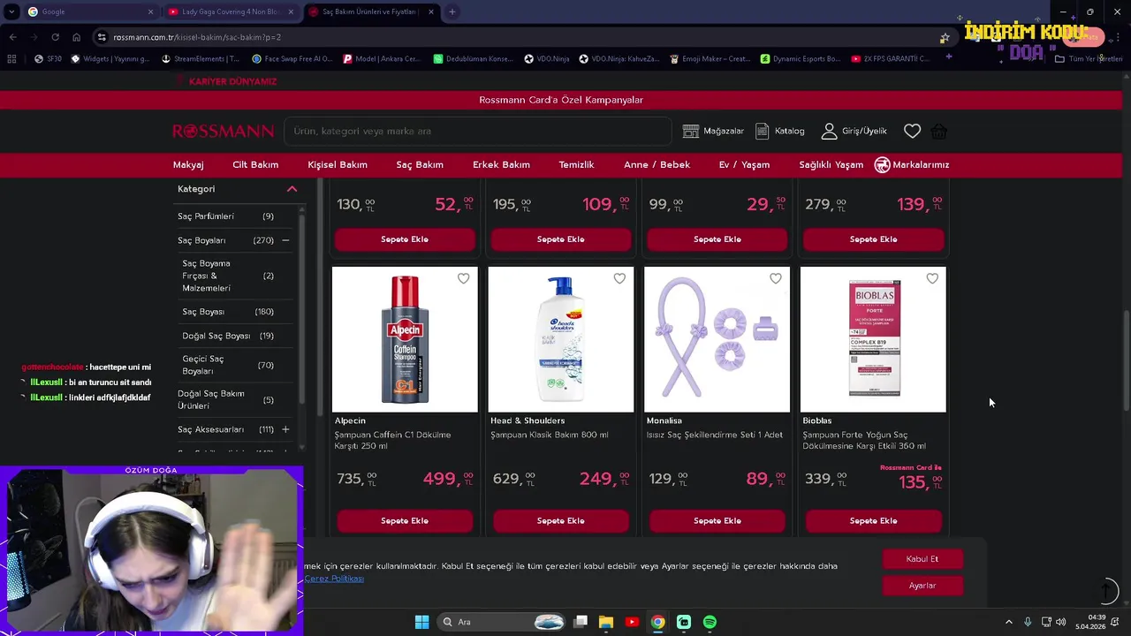
Task: Open the shopping basket icon in Rossmann header
Action: click(939, 131)
